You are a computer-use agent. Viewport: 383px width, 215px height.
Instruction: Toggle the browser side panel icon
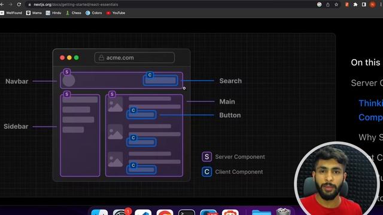364,5
